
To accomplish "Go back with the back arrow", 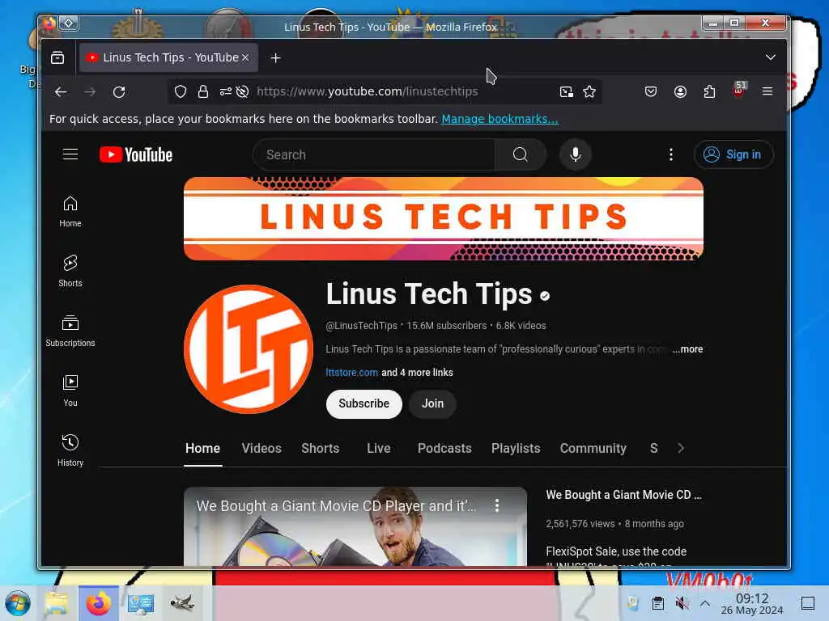I will [61, 92].
